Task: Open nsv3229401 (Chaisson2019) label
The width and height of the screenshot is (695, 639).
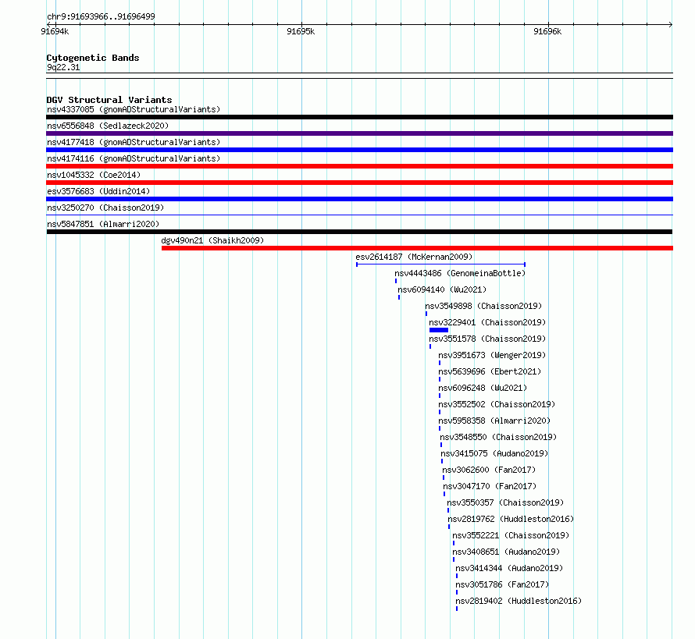Action: coord(487,322)
